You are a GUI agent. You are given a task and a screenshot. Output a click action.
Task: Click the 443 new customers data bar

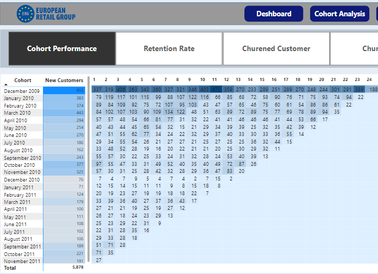[x=64, y=113]
